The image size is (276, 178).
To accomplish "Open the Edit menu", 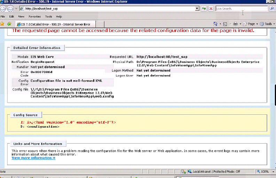I will [11, 17].
